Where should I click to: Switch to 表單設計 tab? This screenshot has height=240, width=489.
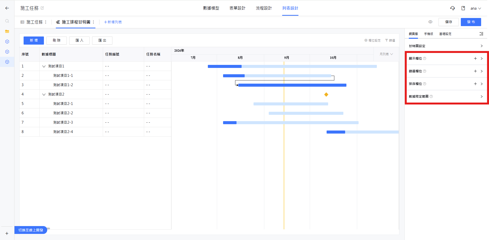(238, 8)
